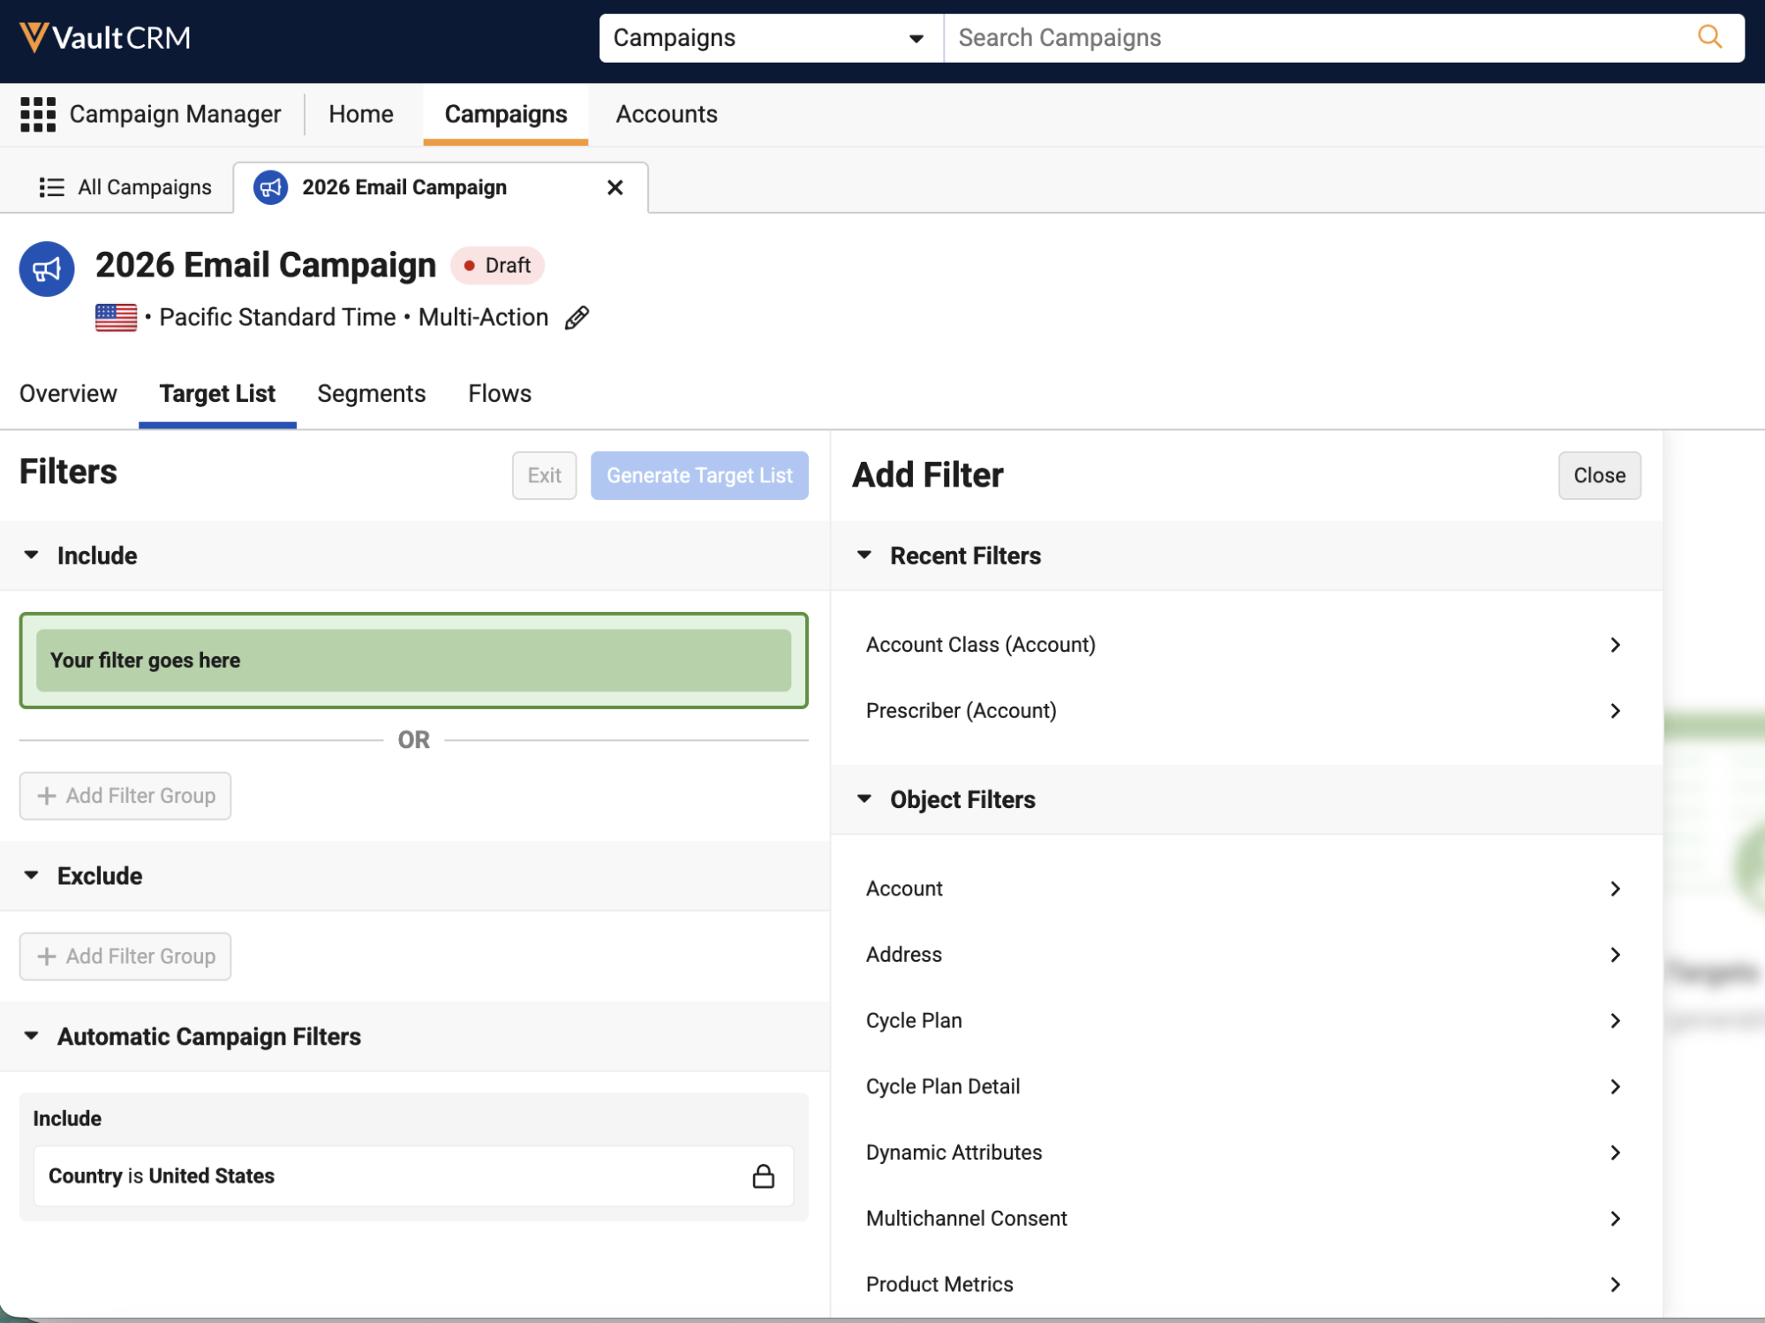1765x1323 pixels.
Task: Switch to the Overview tab
Action: (68, 393)
